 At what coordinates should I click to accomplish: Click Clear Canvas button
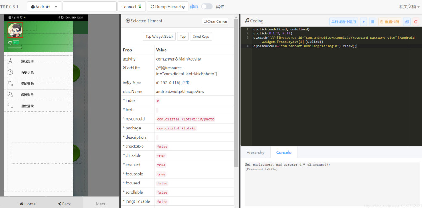(x=215, y=21)
